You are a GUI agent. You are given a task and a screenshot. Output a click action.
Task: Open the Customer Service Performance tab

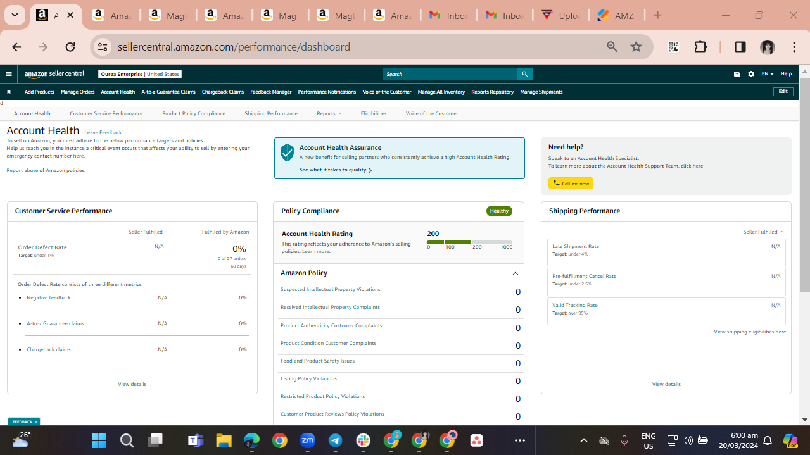coord(106,113)
